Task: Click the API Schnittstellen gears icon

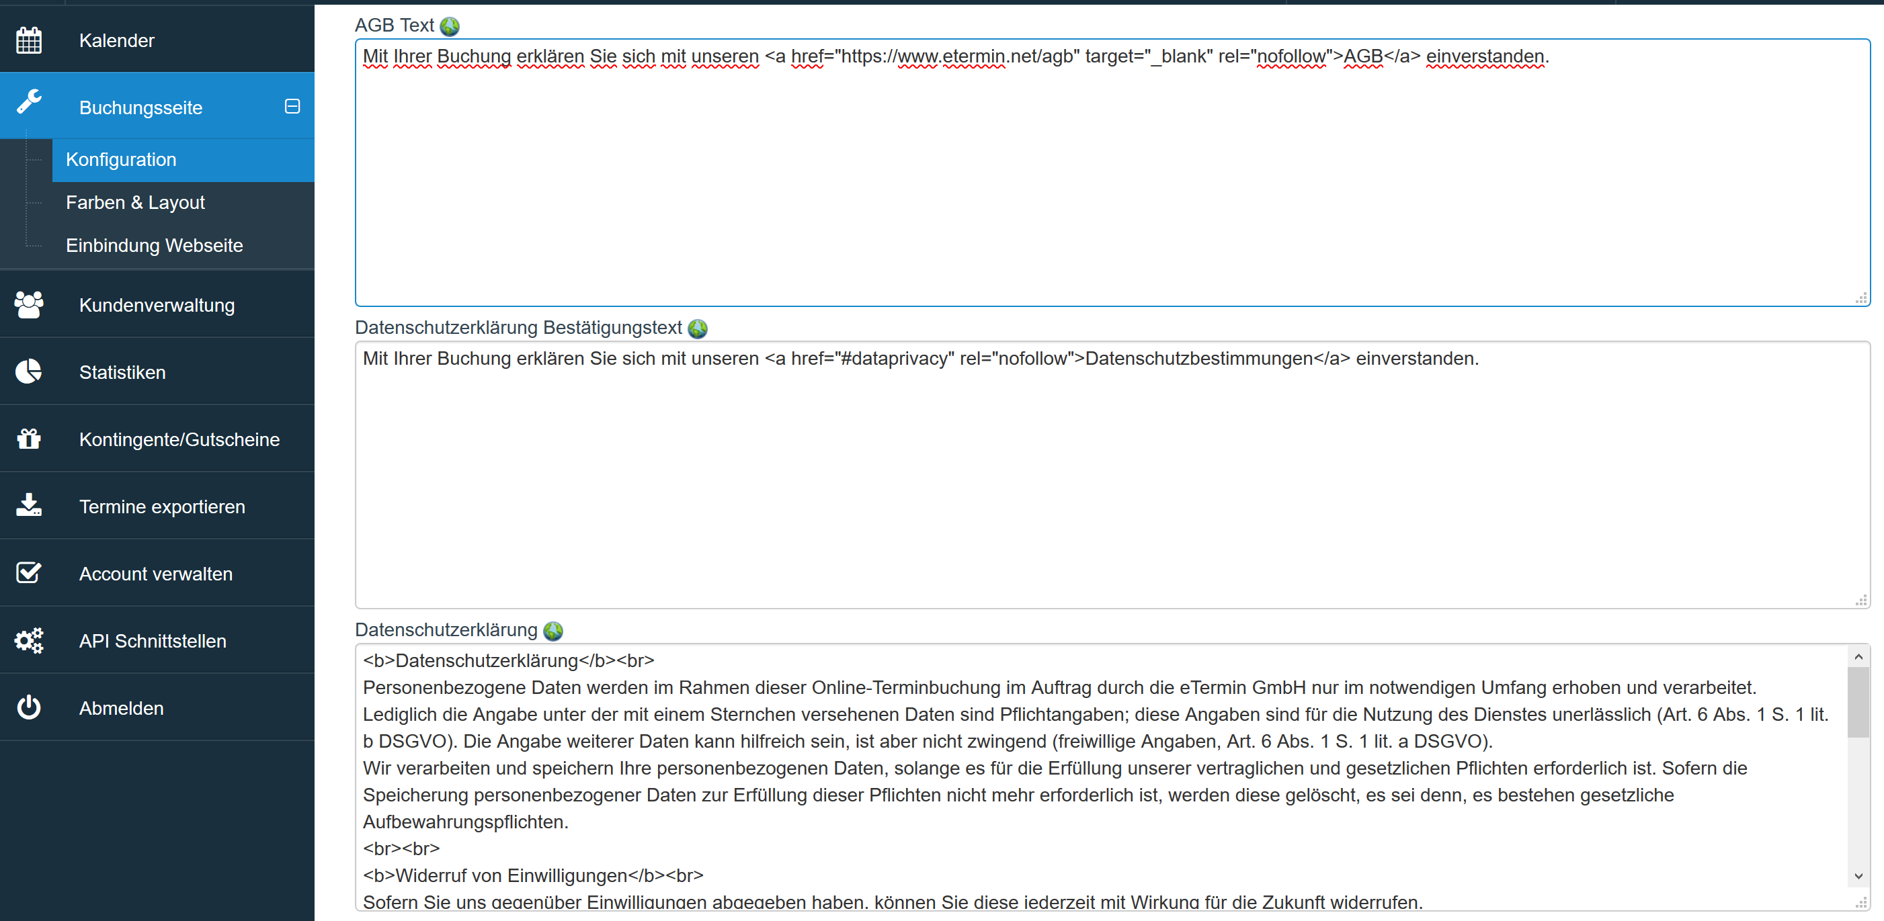Action: coord(28,640)
